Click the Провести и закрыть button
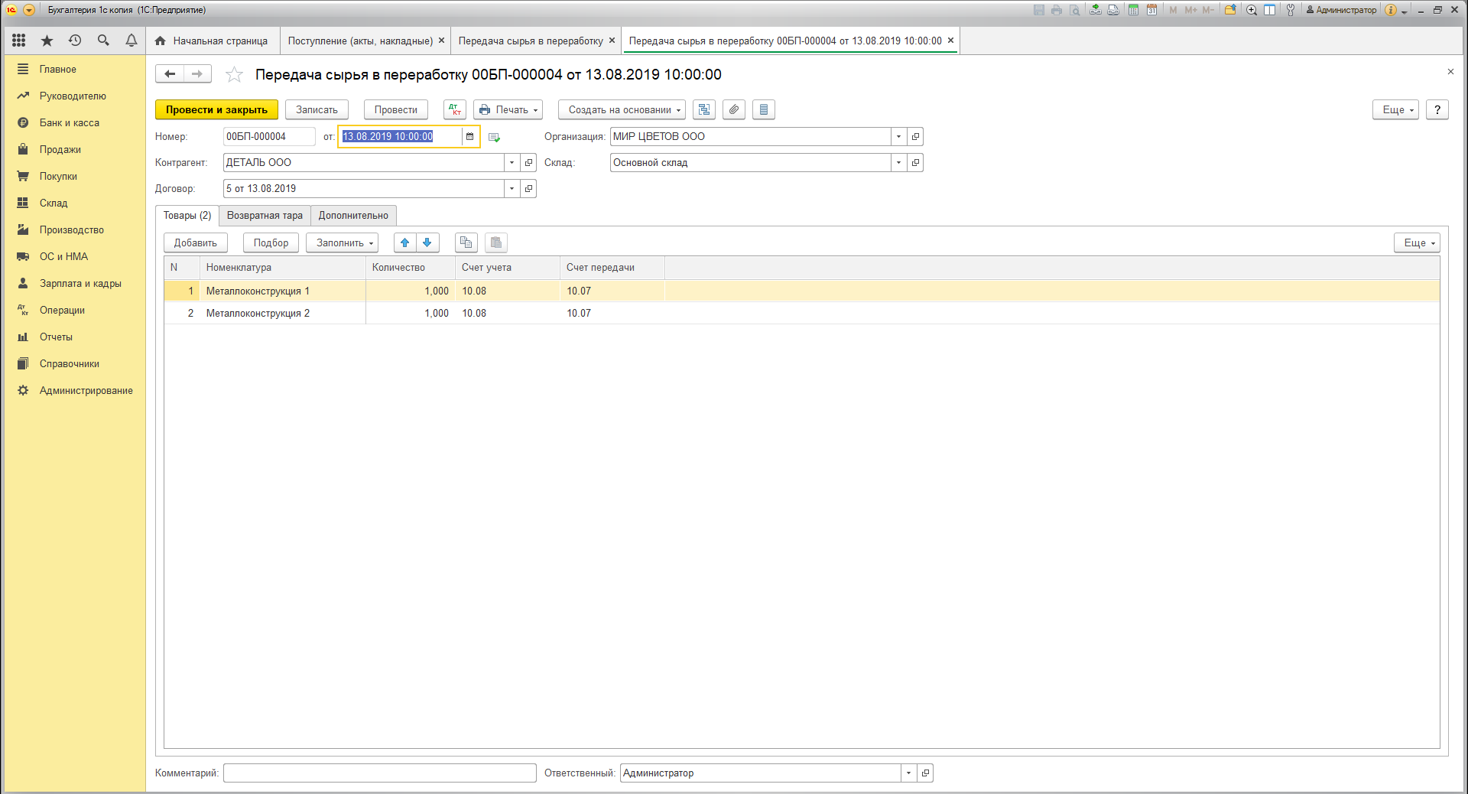 point(216,110)
